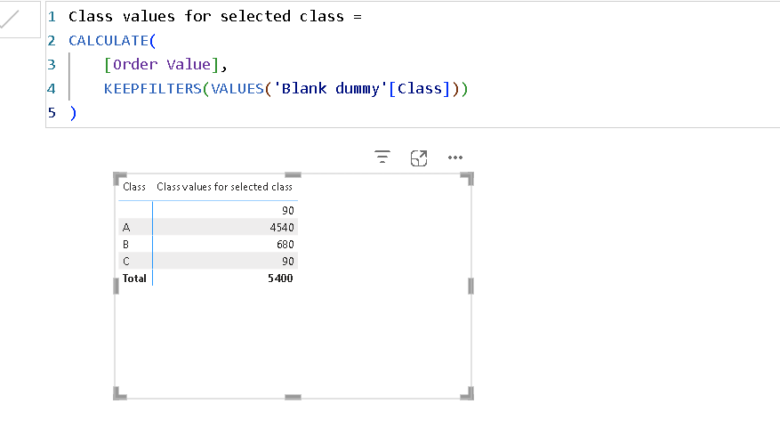Click the 4540 value cell
Screen dimensions: 780x428
282,227
